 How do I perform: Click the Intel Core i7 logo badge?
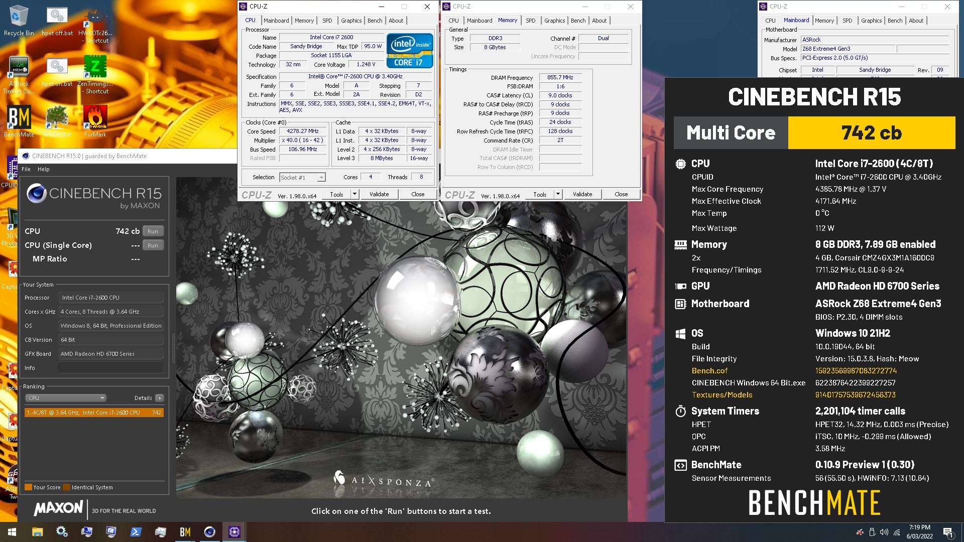410,51
